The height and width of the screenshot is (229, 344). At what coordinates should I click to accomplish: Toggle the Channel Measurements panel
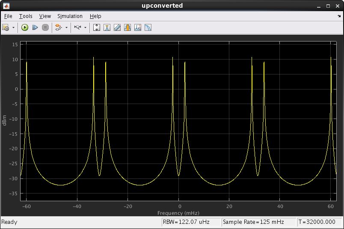coord(128,27)
